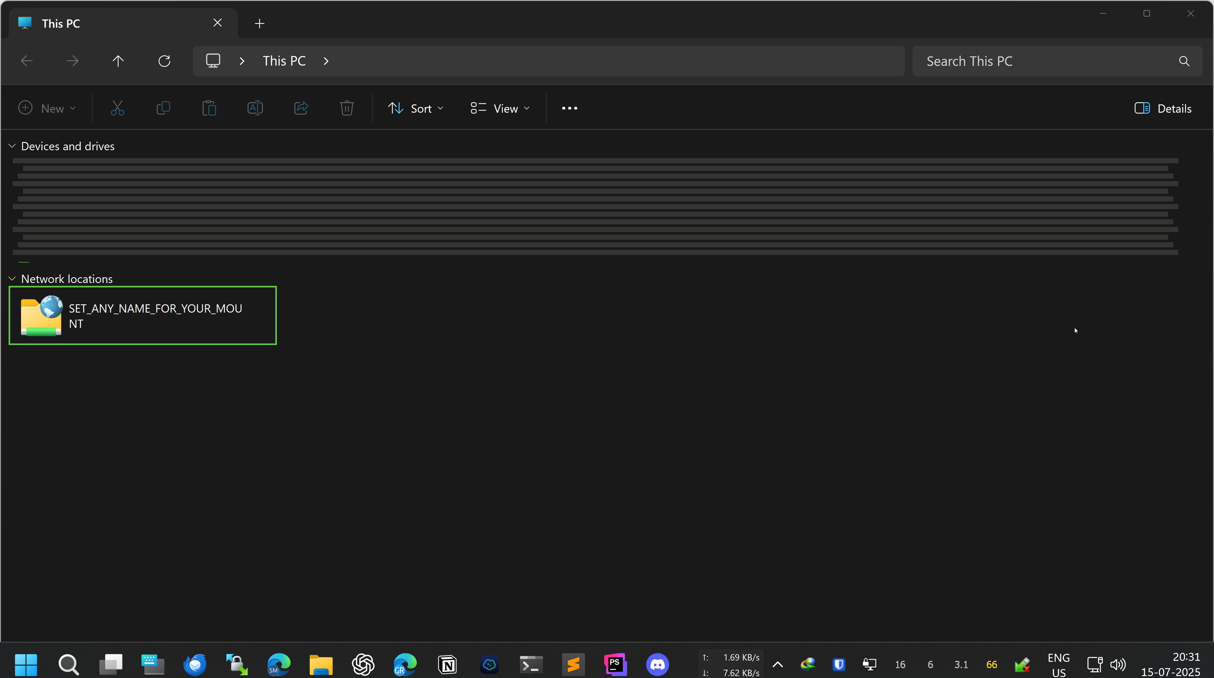Screen dimensions: 1214x678
Task: Expand chevron after This PC breadcrumb
Action: pos(326,61)
